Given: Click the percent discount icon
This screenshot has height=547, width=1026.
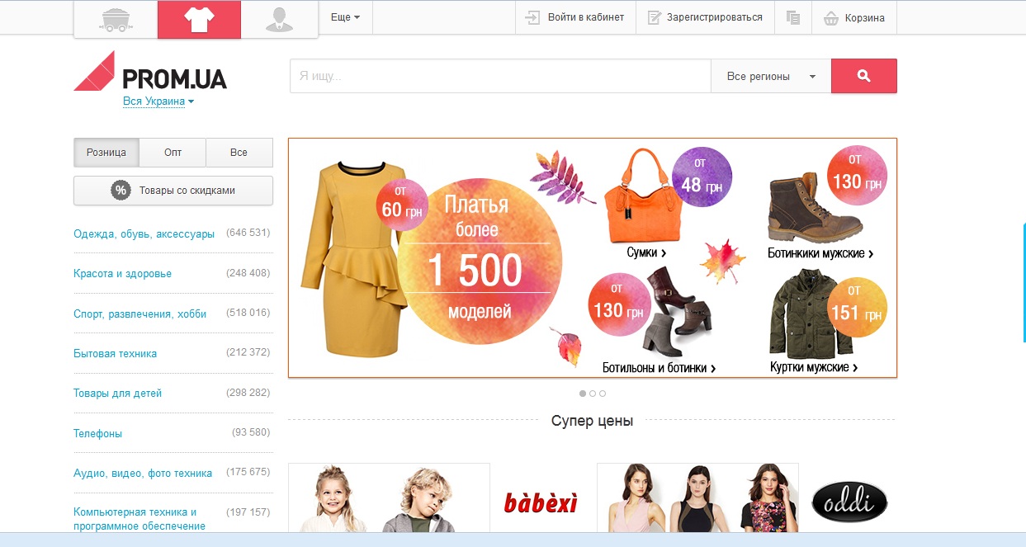Looking at the screenshot, I should coord(121,191).
